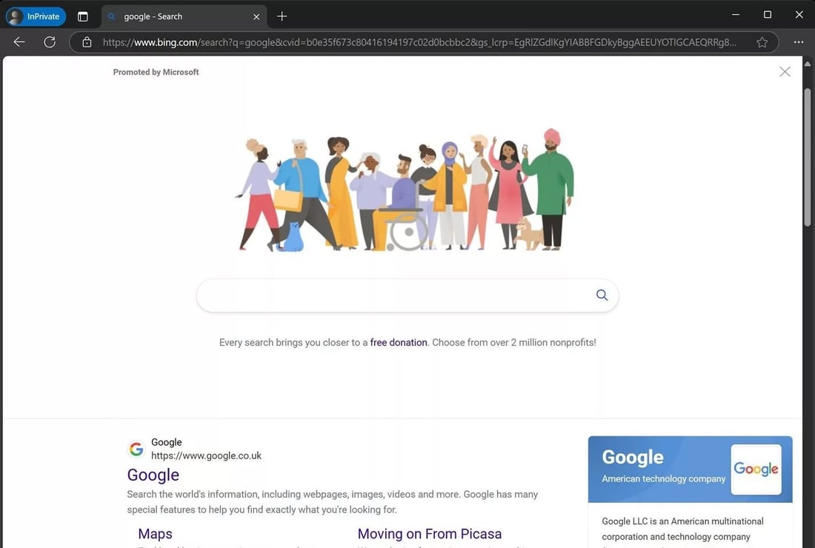The height and width of the screenshot is (548, 815).
Task: Open the 'Moving on From Picasa' sitelink
Action: coord(430,534)
